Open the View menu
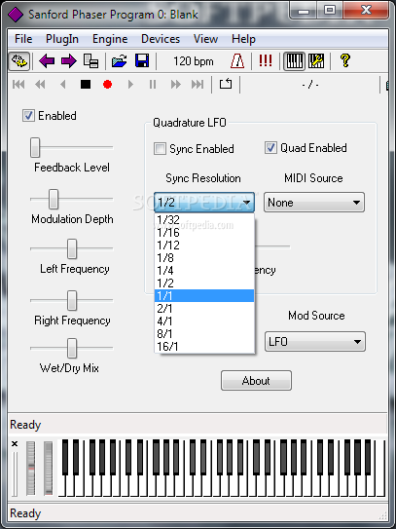 [x=205, y=39]
